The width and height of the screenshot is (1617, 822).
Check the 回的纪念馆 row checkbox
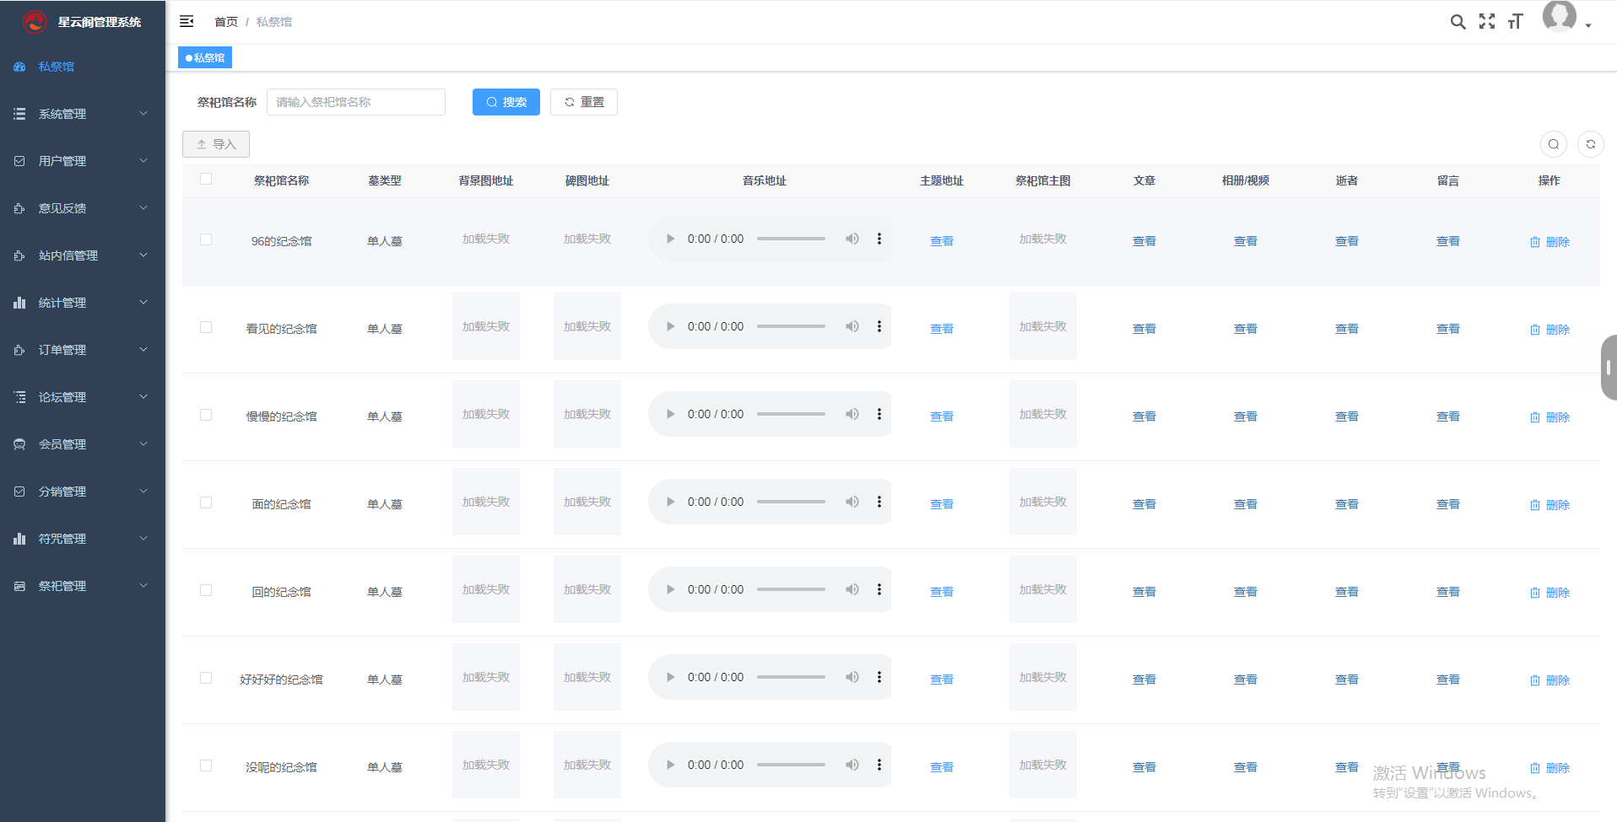click(206, 590)
